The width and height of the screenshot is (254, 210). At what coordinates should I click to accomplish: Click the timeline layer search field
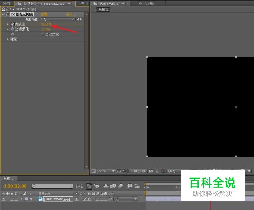[52, 186]
